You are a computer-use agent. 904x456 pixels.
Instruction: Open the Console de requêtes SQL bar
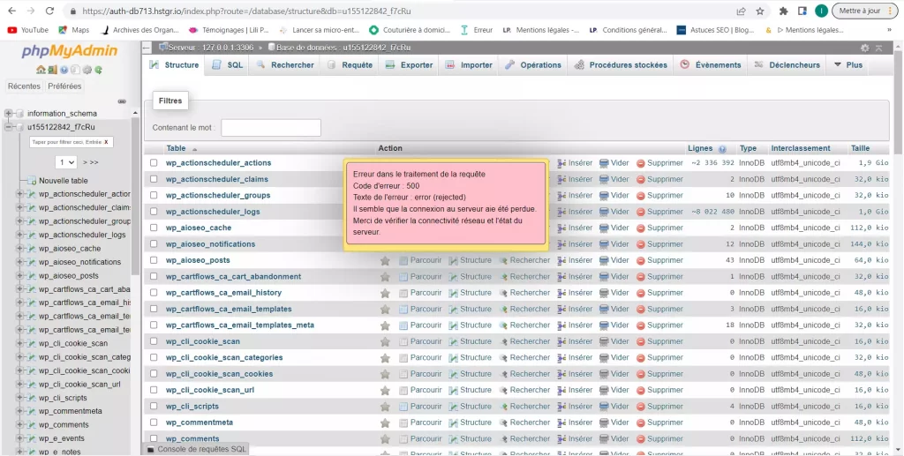pyautogui.click(x=195, y=449)
